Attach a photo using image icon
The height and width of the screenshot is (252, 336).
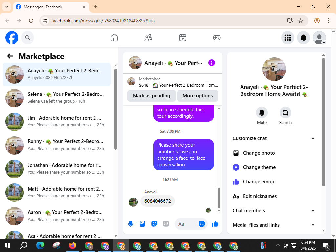142,224
